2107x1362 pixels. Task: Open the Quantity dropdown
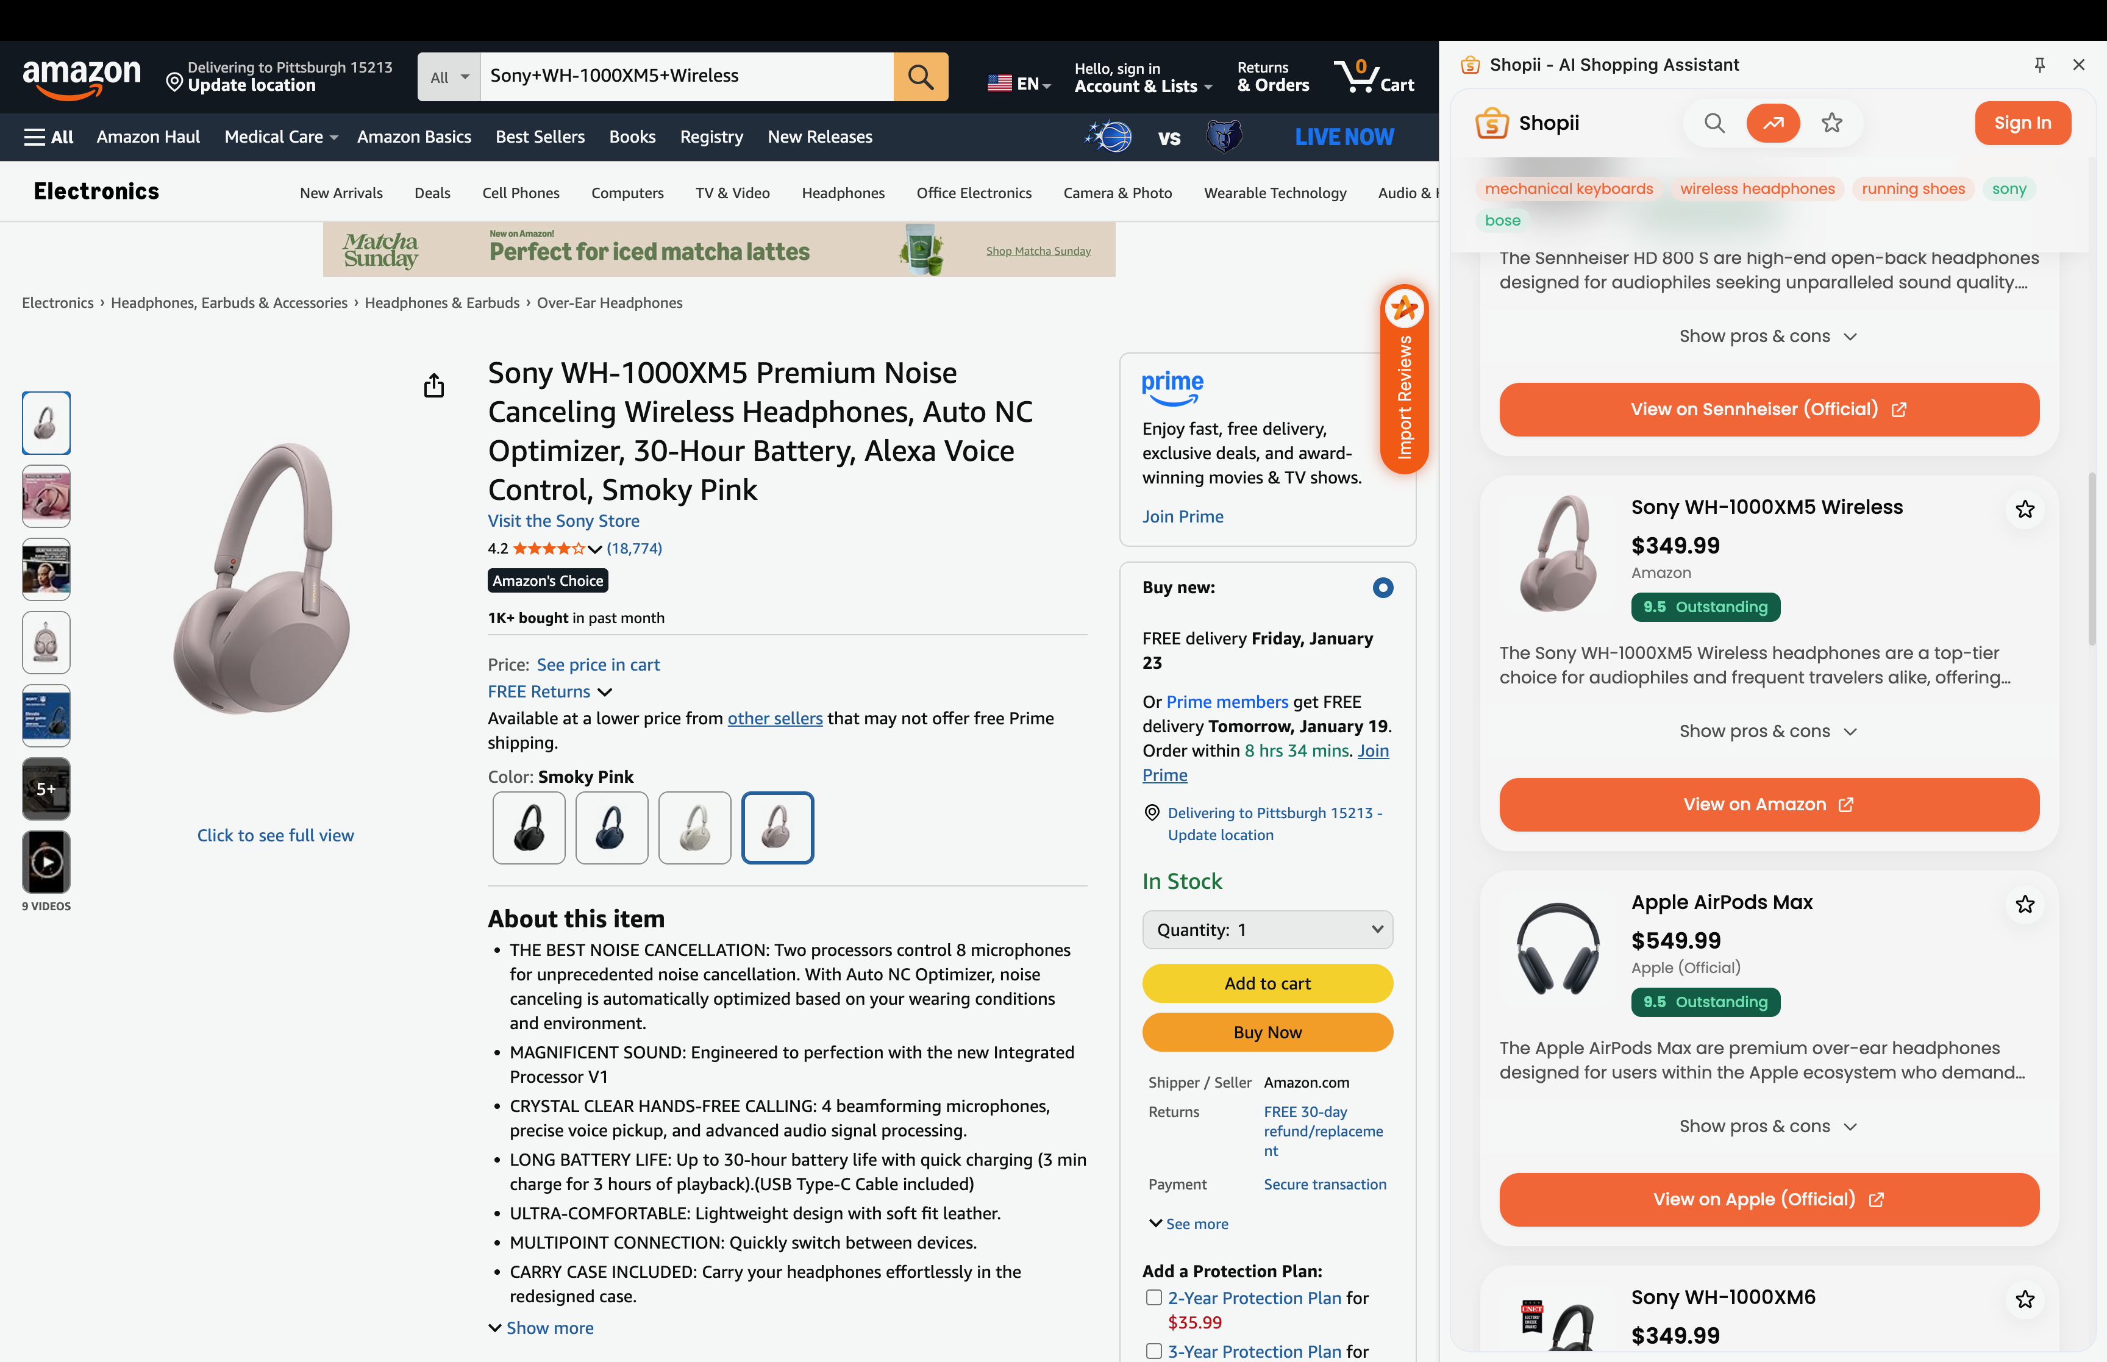1266,930
